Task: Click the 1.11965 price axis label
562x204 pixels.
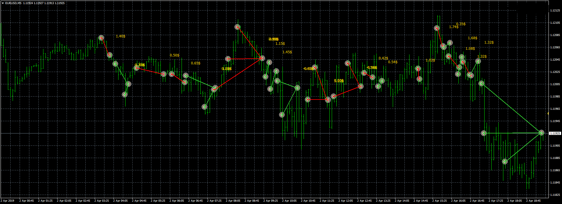Action: [554, 109]
